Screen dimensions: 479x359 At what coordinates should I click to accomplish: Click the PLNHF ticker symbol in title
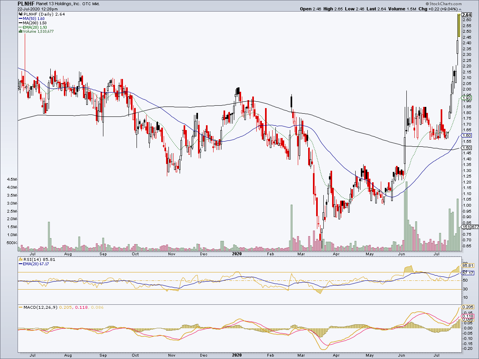[x=26, y=3]
